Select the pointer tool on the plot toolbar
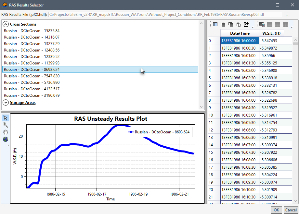 pos(6,118)
